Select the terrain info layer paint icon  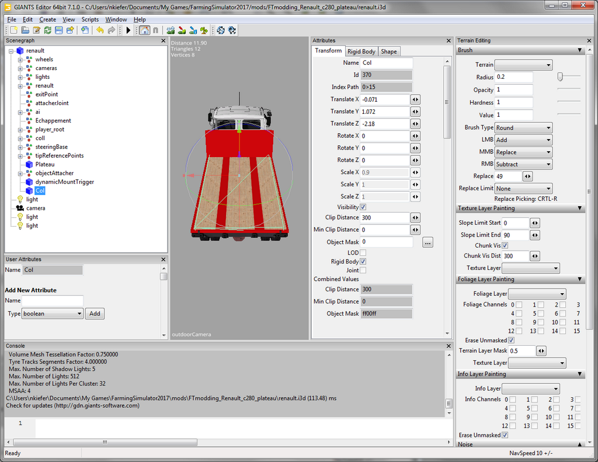click(193, 30)
